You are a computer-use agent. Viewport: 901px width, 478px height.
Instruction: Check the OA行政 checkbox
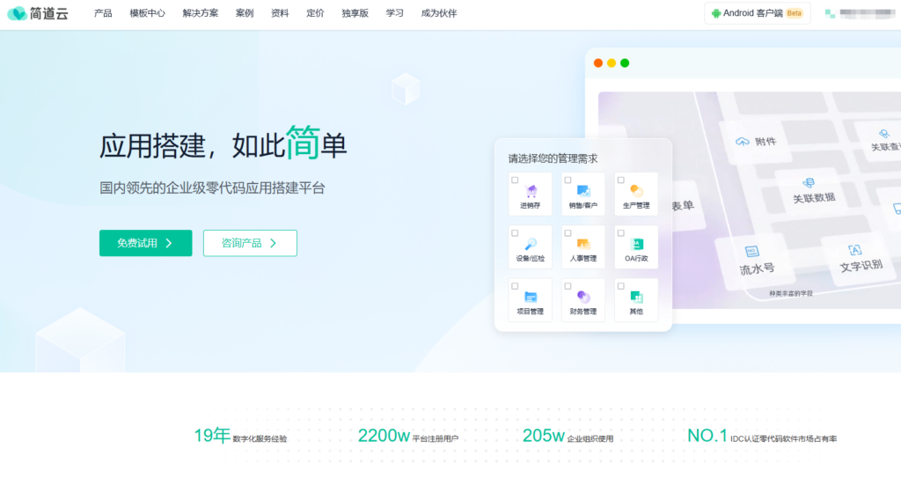[x=620, y=233]
